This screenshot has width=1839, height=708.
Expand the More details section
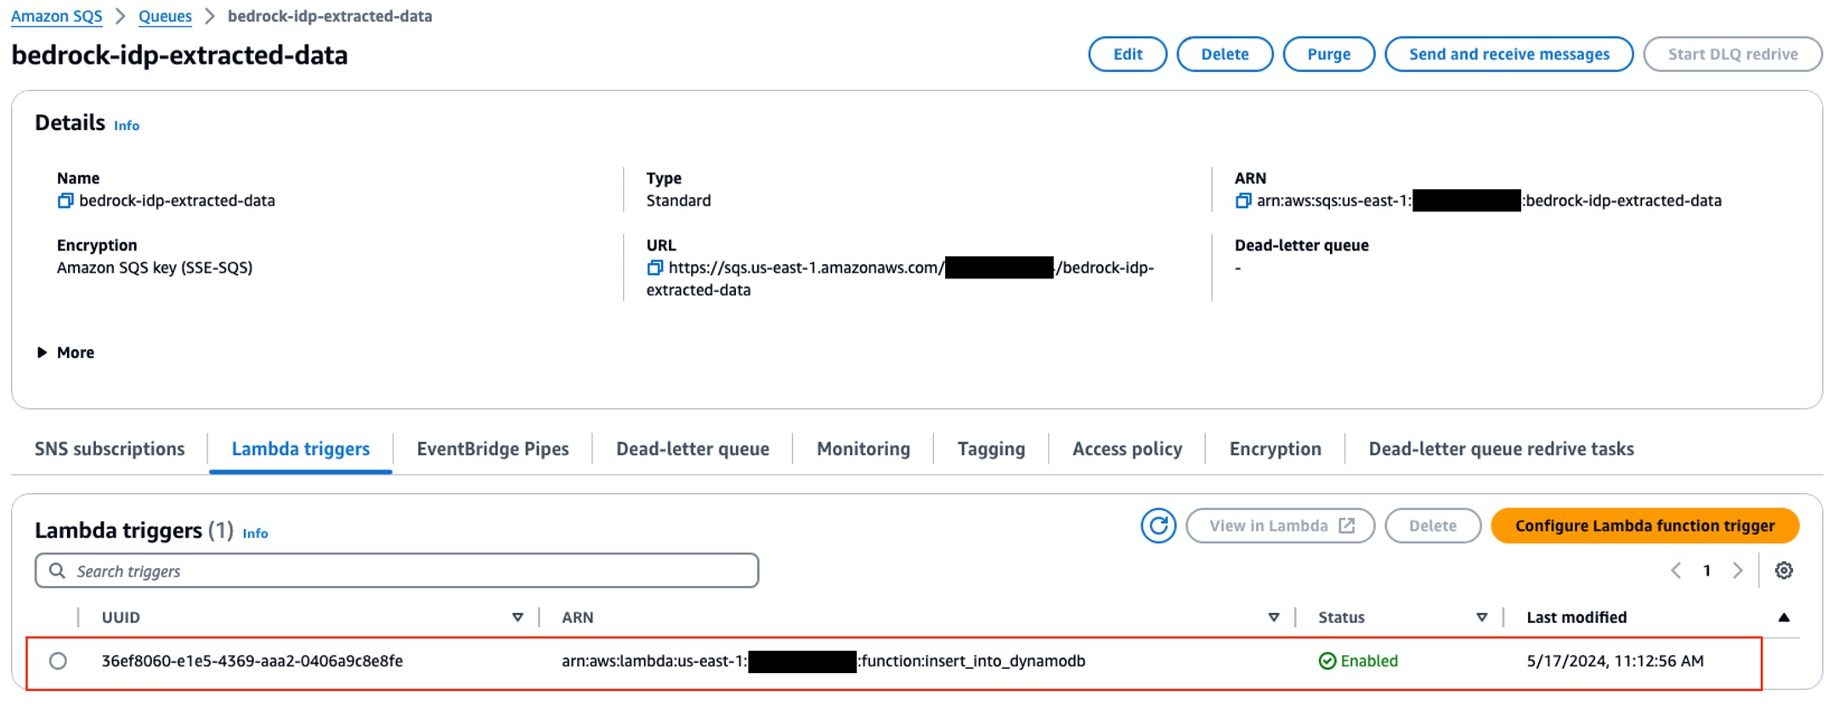65,353
